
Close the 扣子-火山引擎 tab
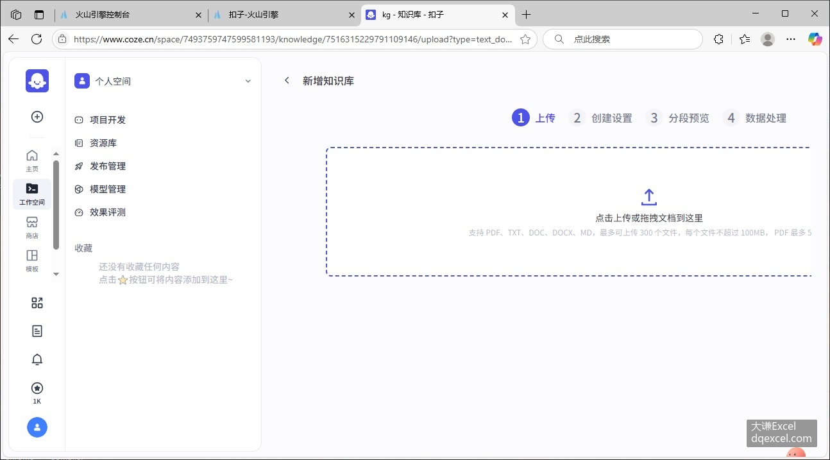click(x=351, y=15)
